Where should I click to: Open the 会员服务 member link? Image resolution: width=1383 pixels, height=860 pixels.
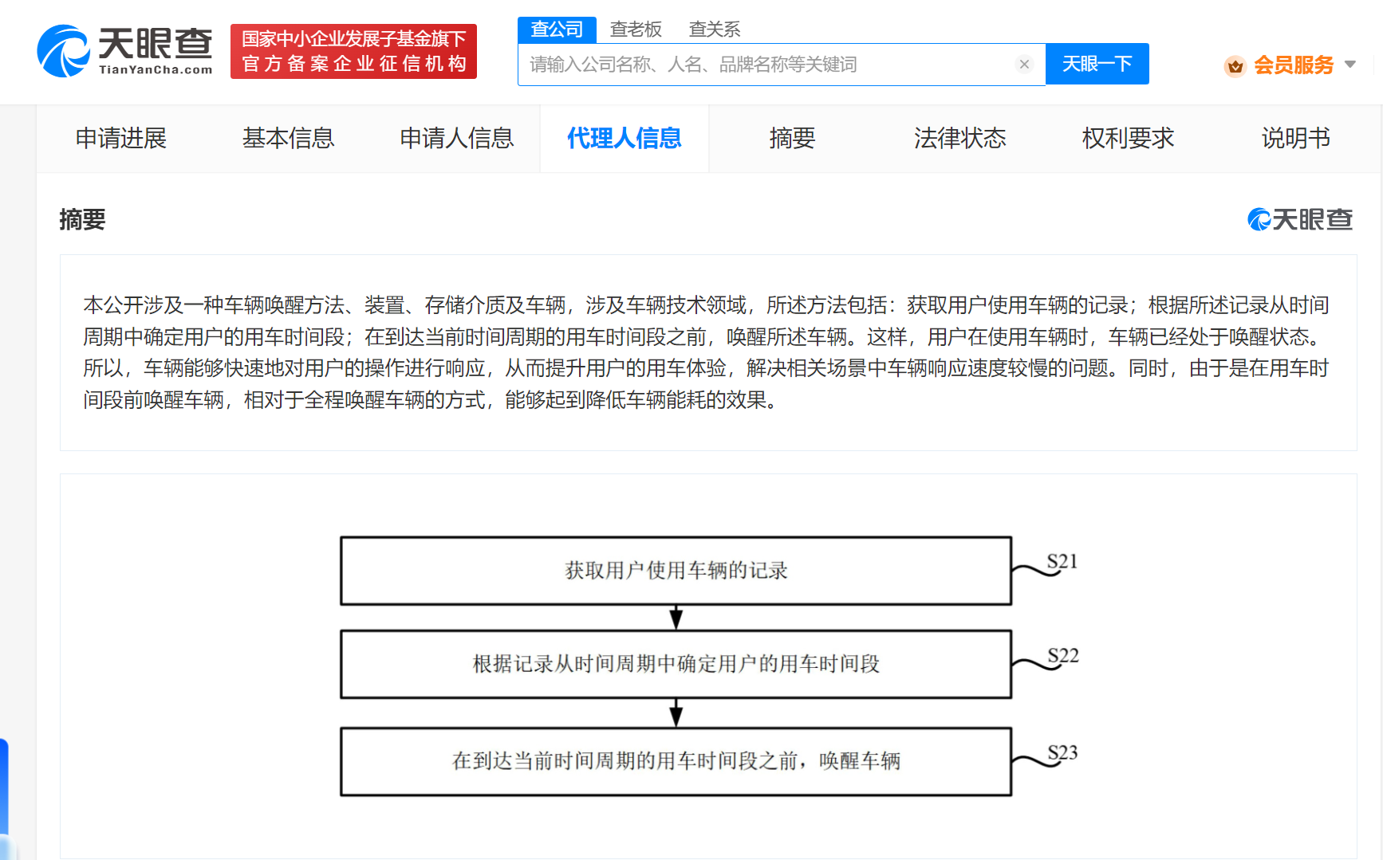(x=1294, y=65)
